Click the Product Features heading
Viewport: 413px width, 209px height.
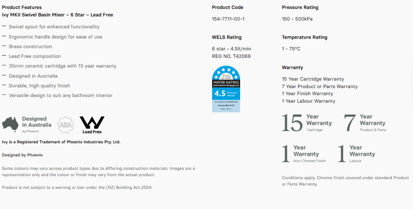coord(22,7)
